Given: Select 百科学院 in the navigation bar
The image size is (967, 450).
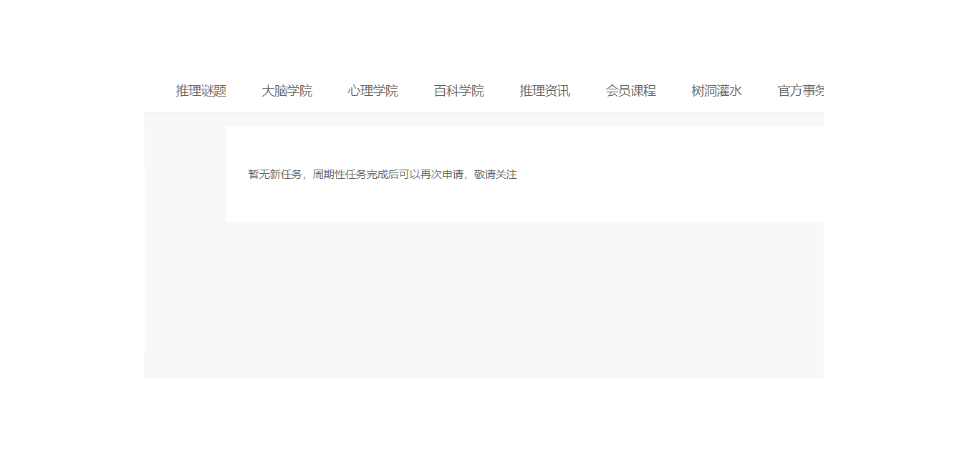Looking at the screenshot, I should point(458,91).
